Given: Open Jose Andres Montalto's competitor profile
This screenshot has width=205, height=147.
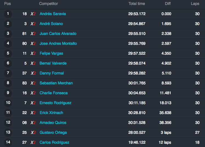Looking at the screenshot, I should (58, 43).
